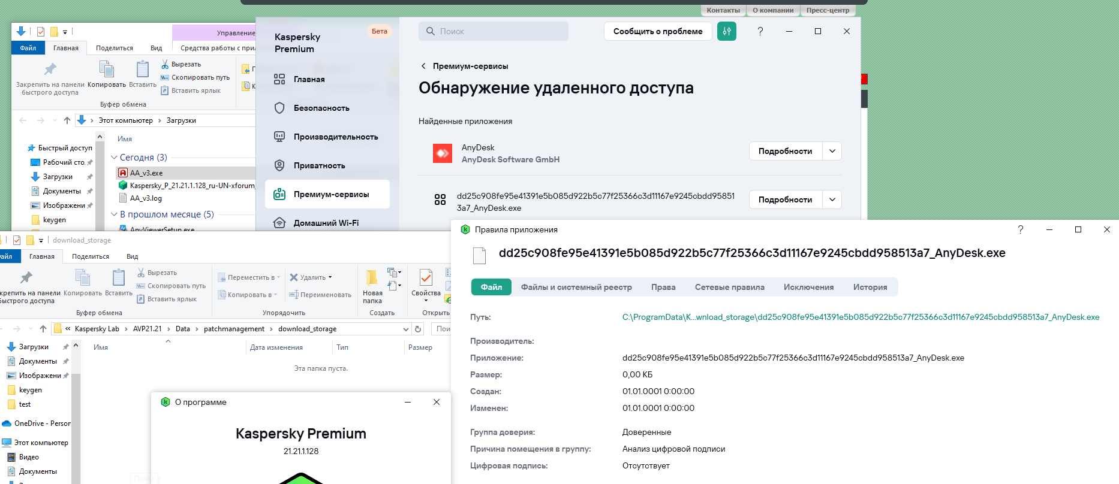Click the Сообщить о проблеме button

658,31
